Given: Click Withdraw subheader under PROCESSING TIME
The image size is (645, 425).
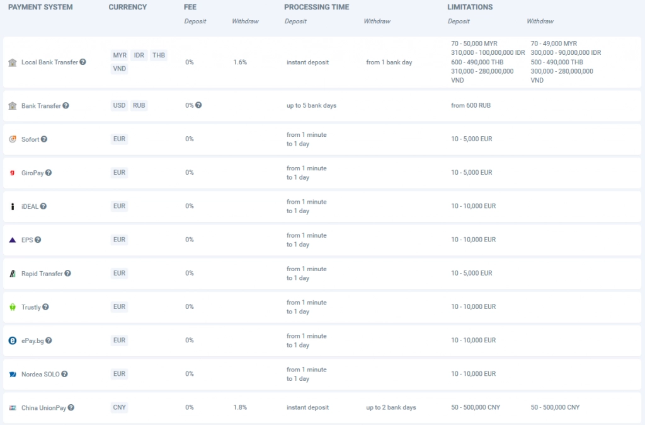Looking at the screenshot, I should [377, 21].
